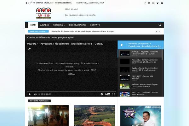
Task: Click the video share arrow icon
Action: 29,49
